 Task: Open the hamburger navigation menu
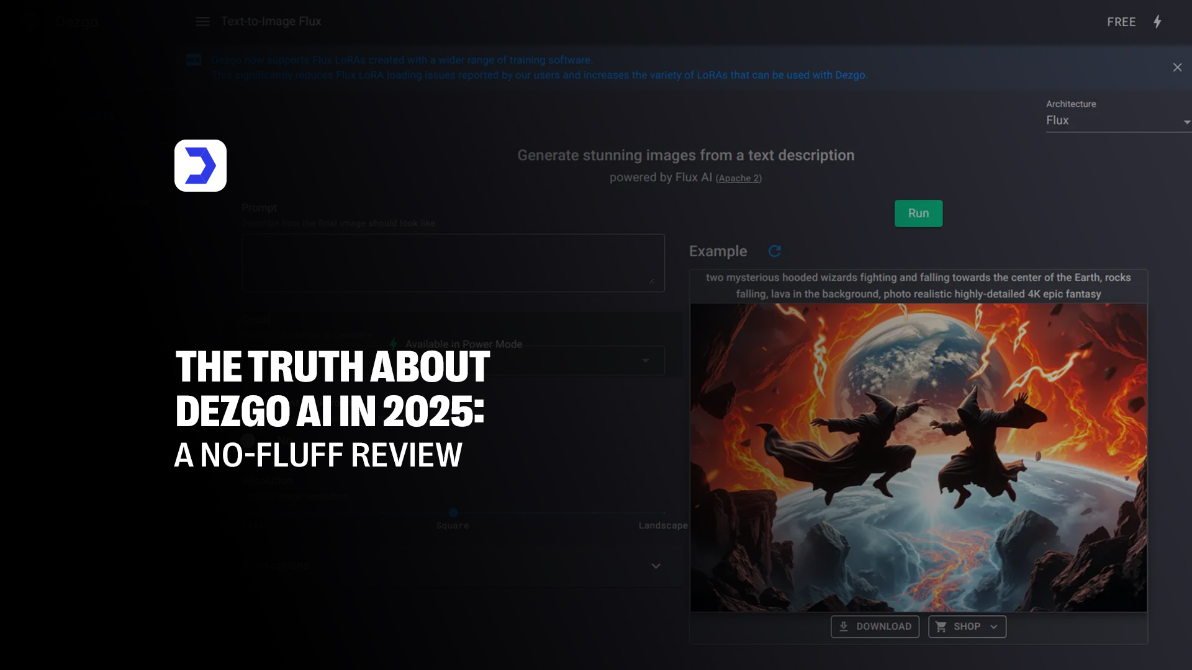click(202, 22)
